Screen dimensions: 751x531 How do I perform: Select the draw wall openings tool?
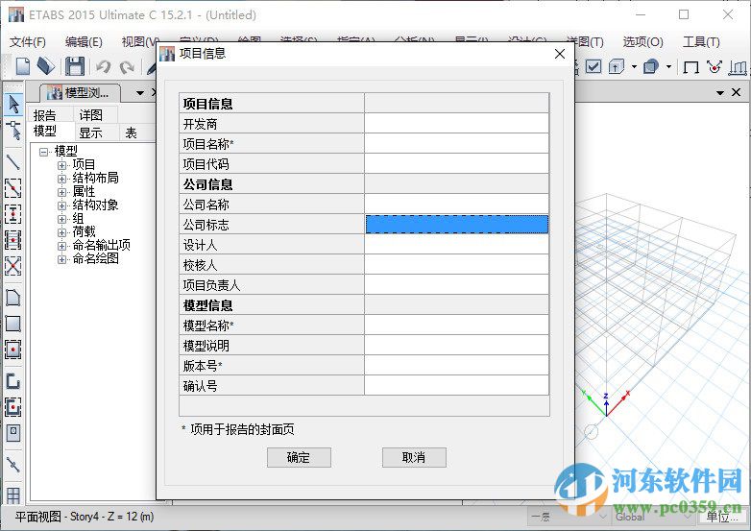(x=13, y=432)
